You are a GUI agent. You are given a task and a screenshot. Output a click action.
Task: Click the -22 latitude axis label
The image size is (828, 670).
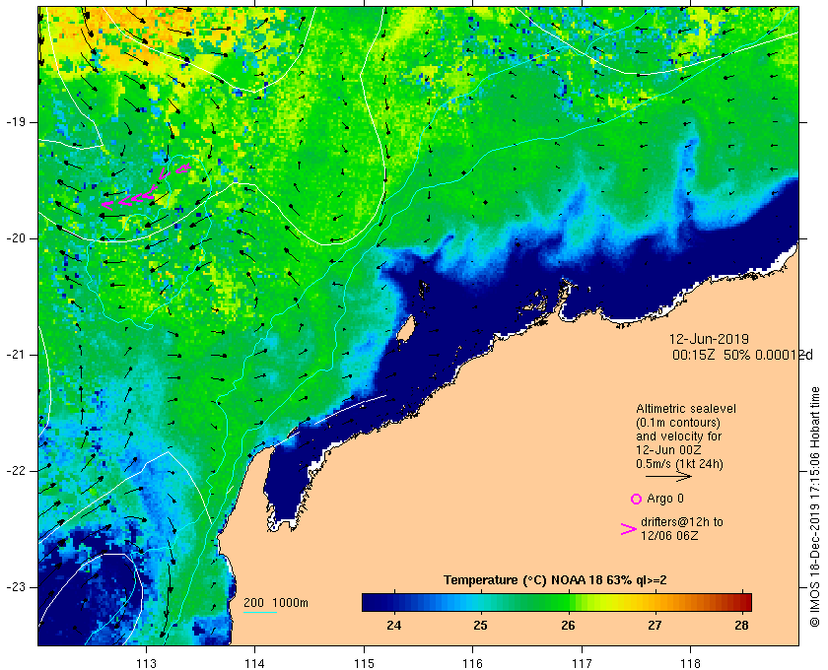tap(16, 471)
